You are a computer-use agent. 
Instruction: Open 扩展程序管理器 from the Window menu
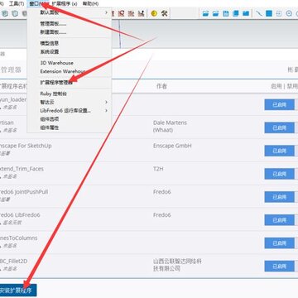pos(58,82)
